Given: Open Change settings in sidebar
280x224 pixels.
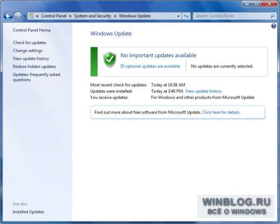Looking at the screenshot, I should [x=27, y=51].
